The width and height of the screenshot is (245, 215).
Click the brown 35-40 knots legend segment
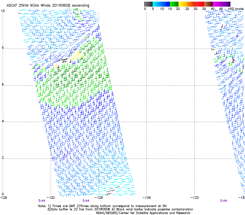coord(209,4)
